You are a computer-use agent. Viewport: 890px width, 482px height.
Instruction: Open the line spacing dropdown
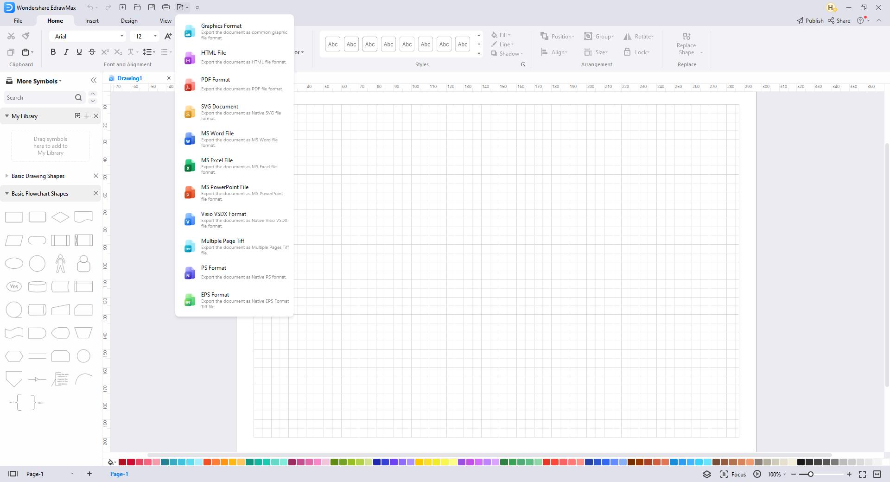149,52
